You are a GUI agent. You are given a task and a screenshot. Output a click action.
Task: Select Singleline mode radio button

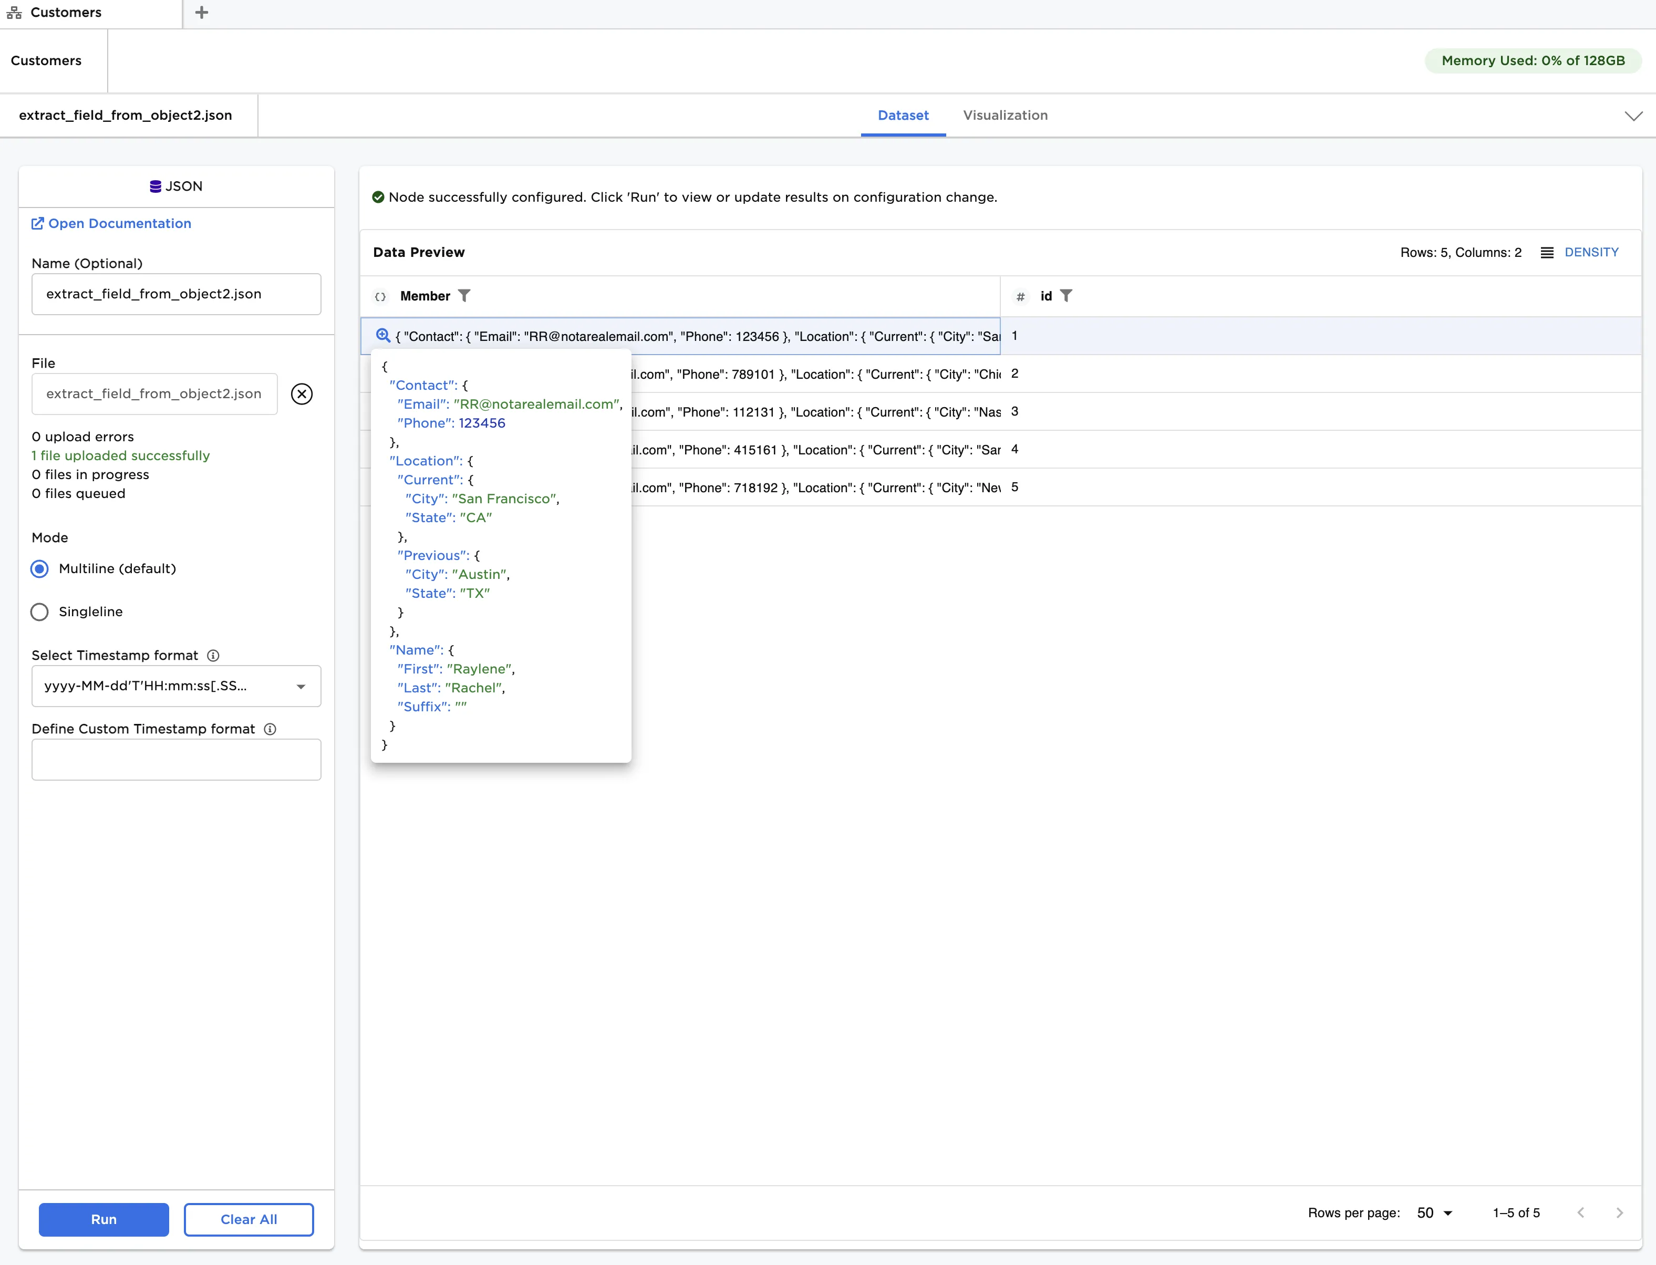click(40, 611)
